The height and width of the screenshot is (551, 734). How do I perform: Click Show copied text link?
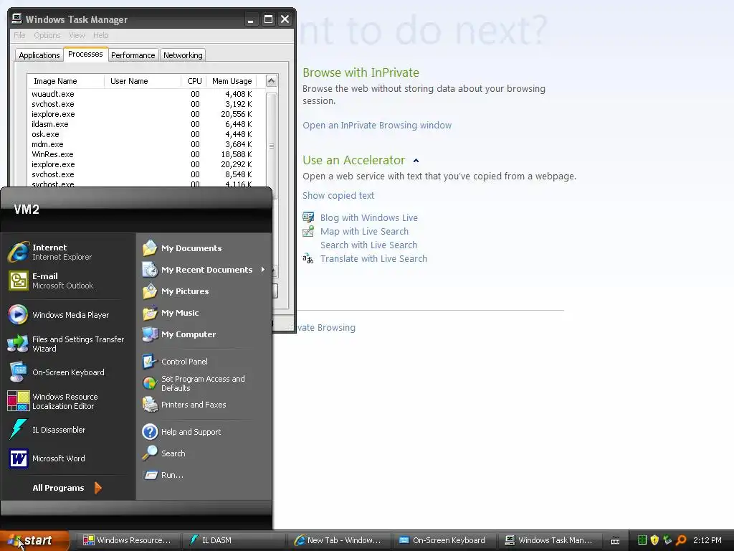point(338,195)
